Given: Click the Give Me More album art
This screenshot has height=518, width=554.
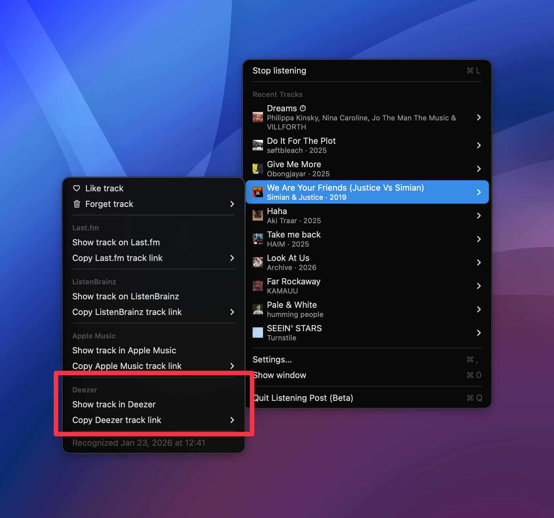Looking at the screenshot, I should 257,169.
